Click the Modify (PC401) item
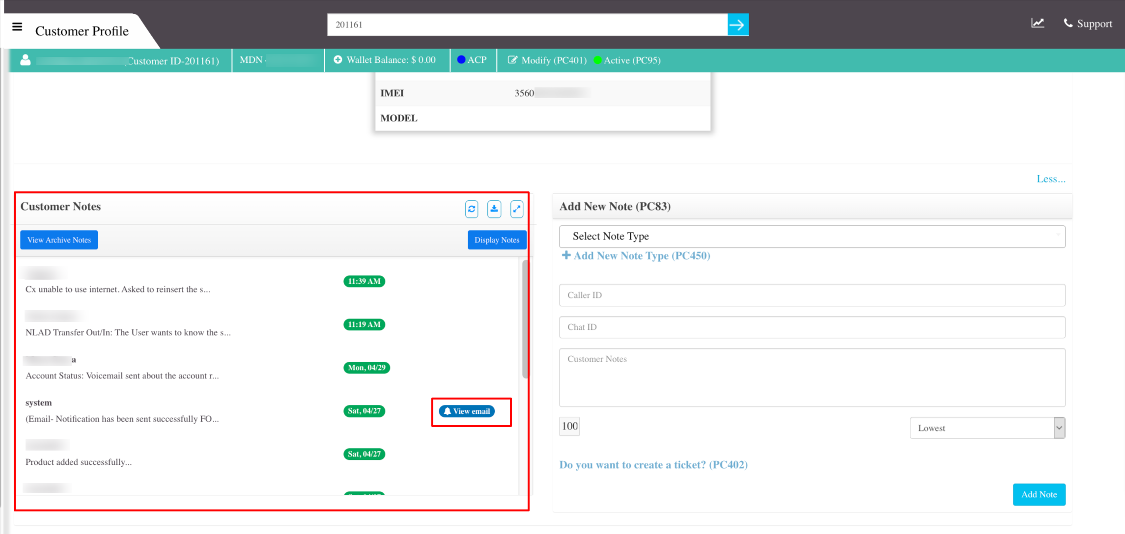Image resolution: width=1125 pixels, height=534 pixels. tap(547, 60)
